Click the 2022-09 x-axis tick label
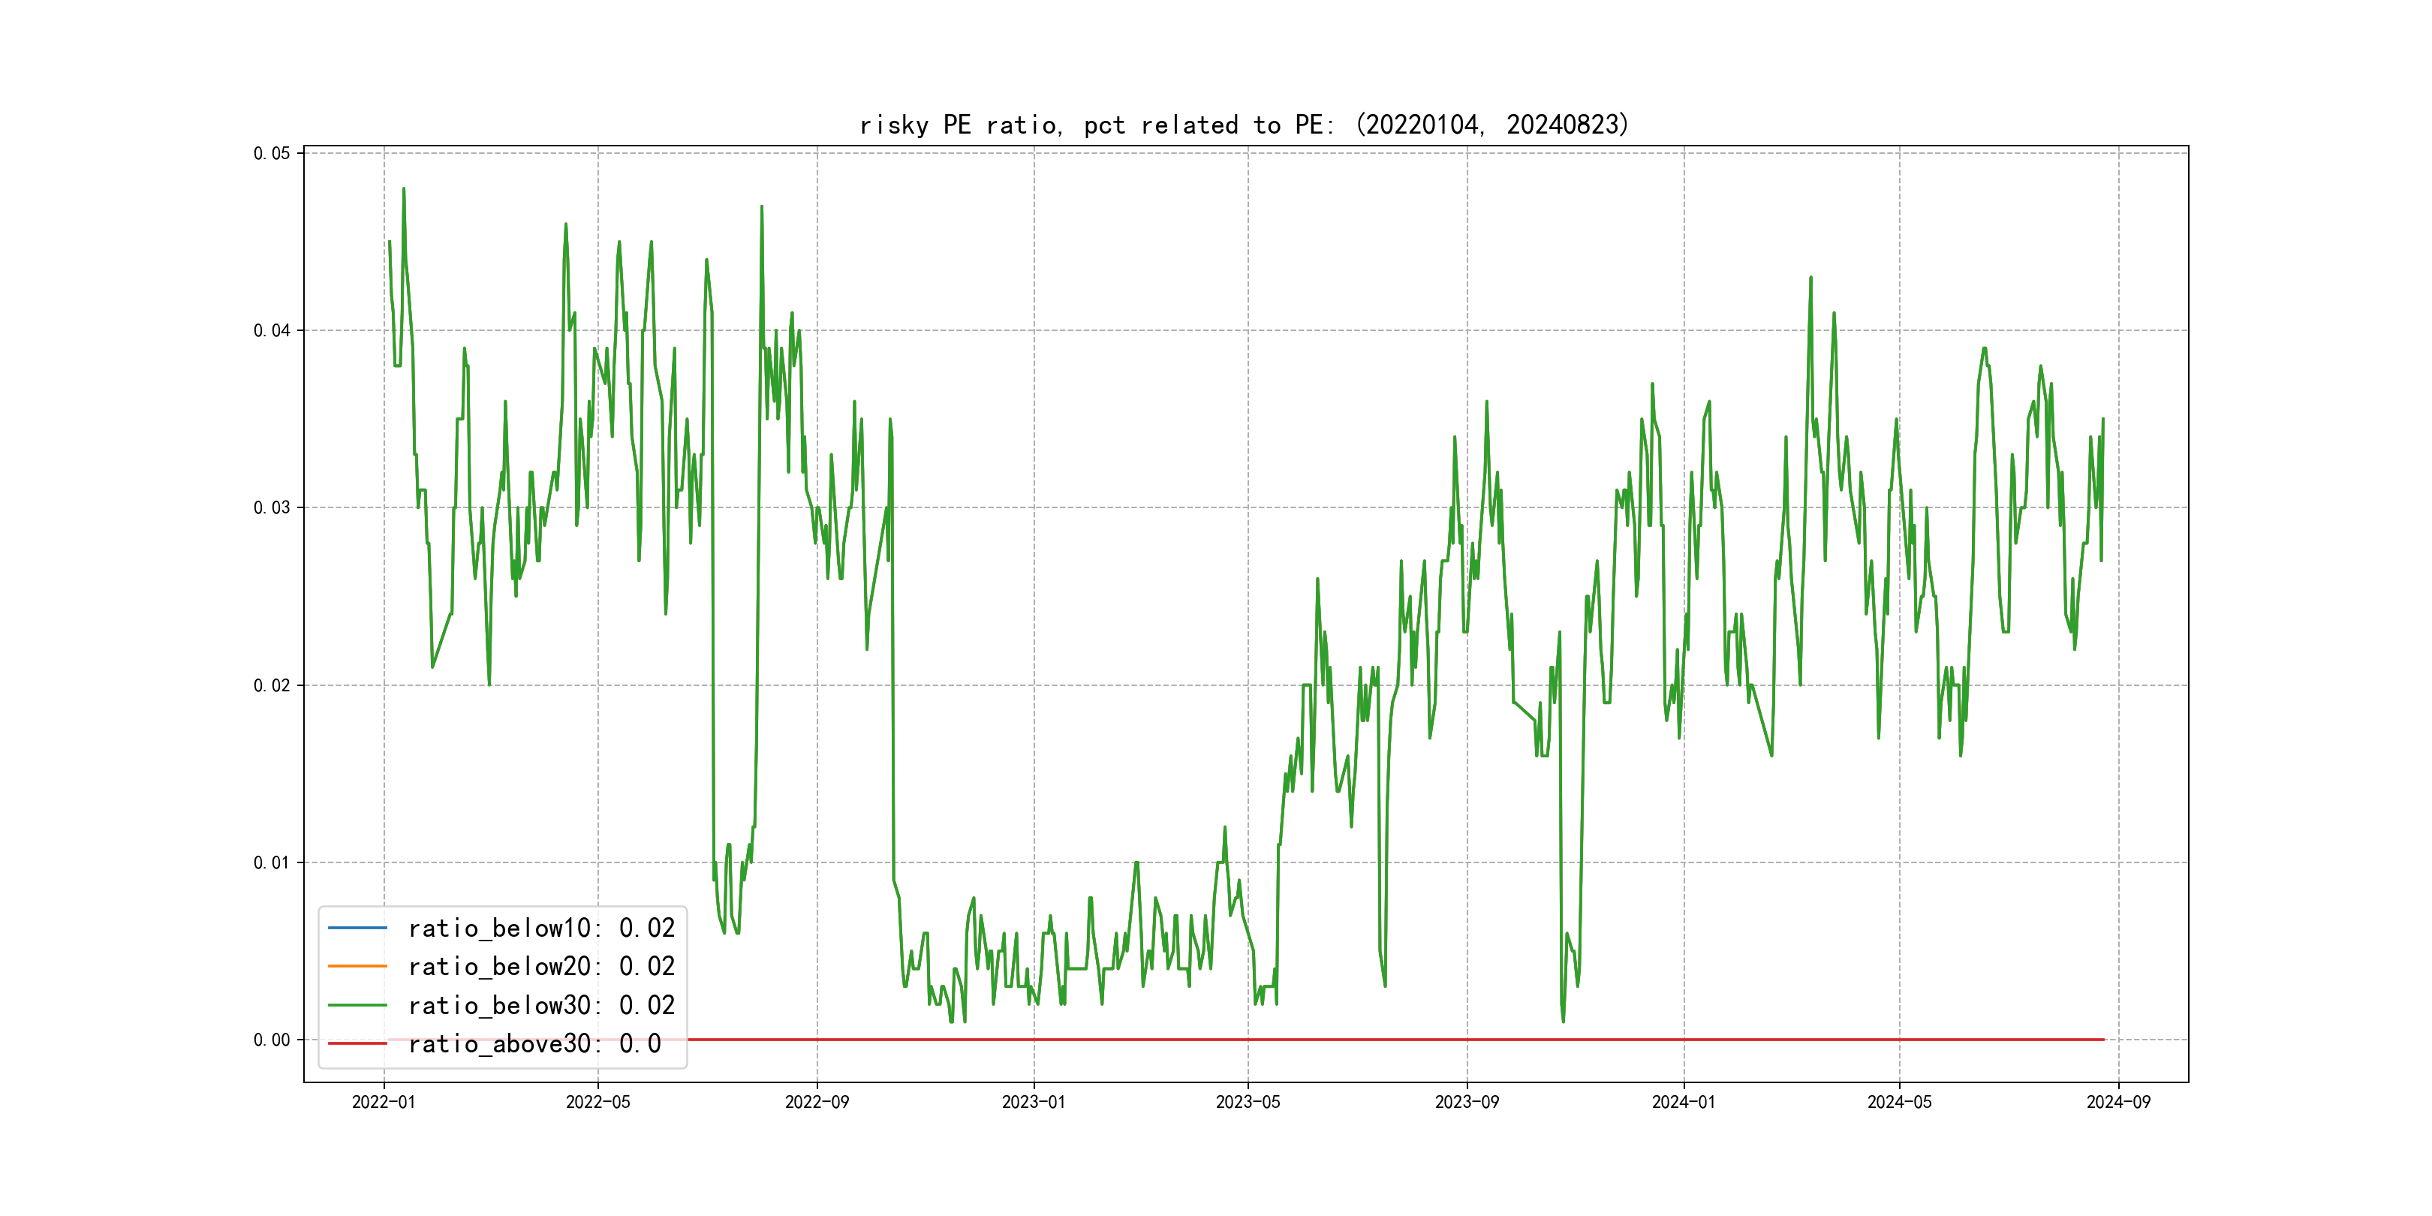2432x1216 pixels. 817,1102
